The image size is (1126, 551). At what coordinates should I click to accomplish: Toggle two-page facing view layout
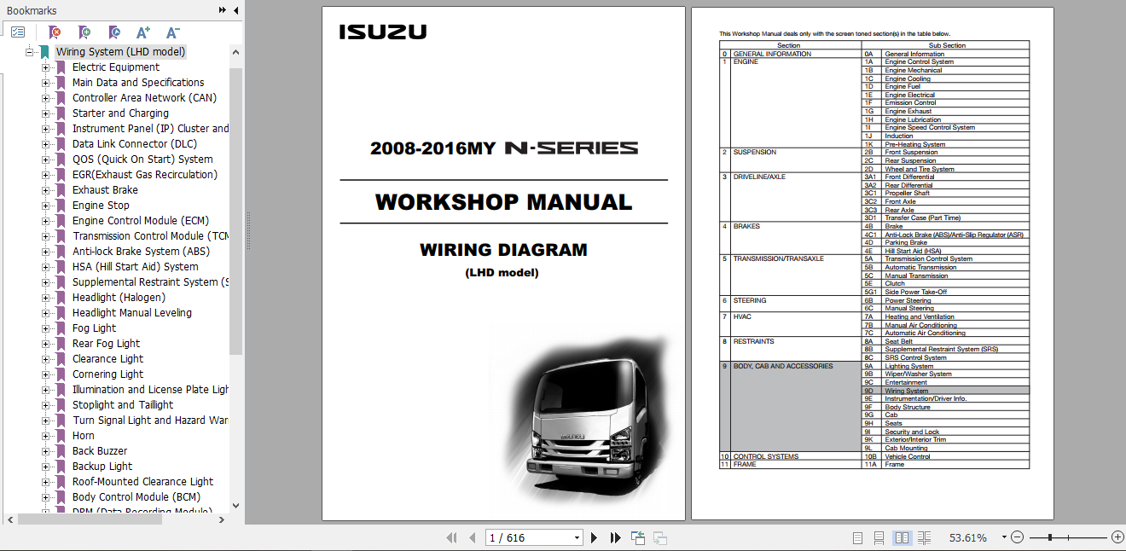pos(902,538)
